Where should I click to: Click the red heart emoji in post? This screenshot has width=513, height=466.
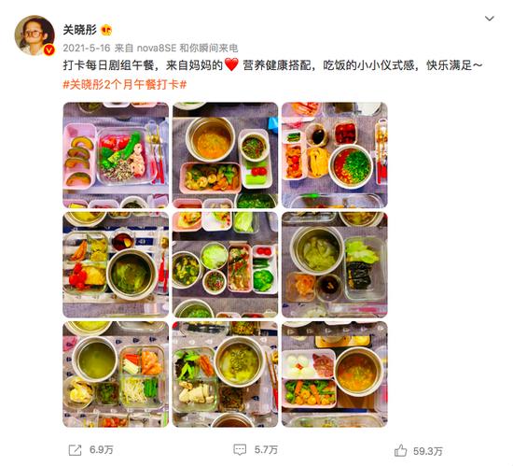[231, 64]
